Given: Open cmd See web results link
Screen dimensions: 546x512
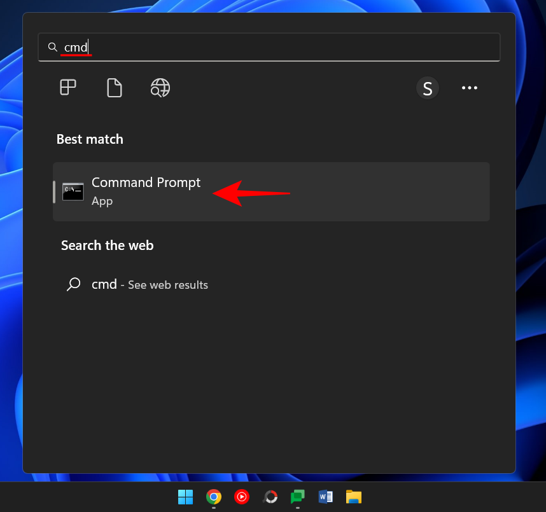Looking at the screenshot, I should tap(150, 285).
